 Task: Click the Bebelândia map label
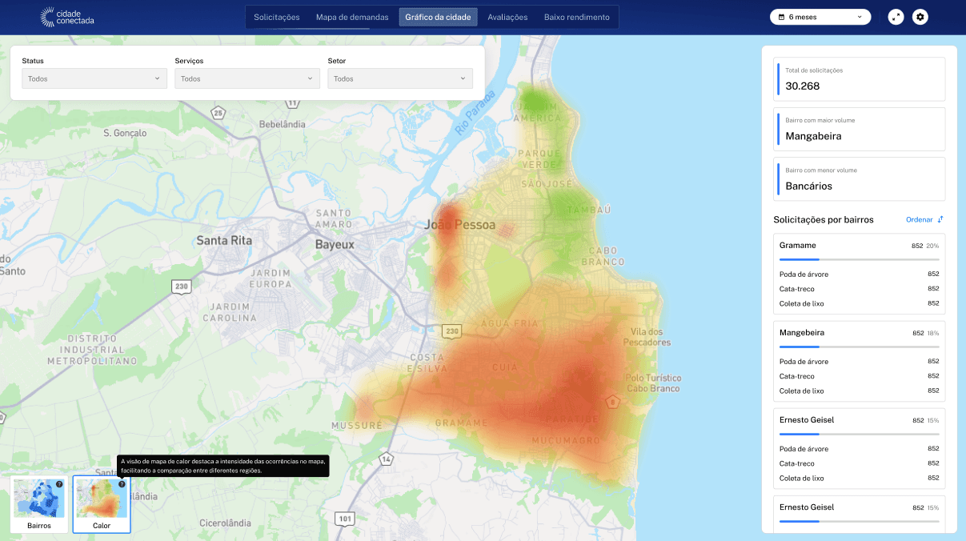tap(283, 124)
